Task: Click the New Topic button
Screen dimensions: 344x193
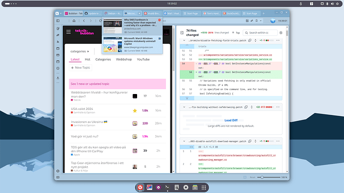Action: pos(80,68)
